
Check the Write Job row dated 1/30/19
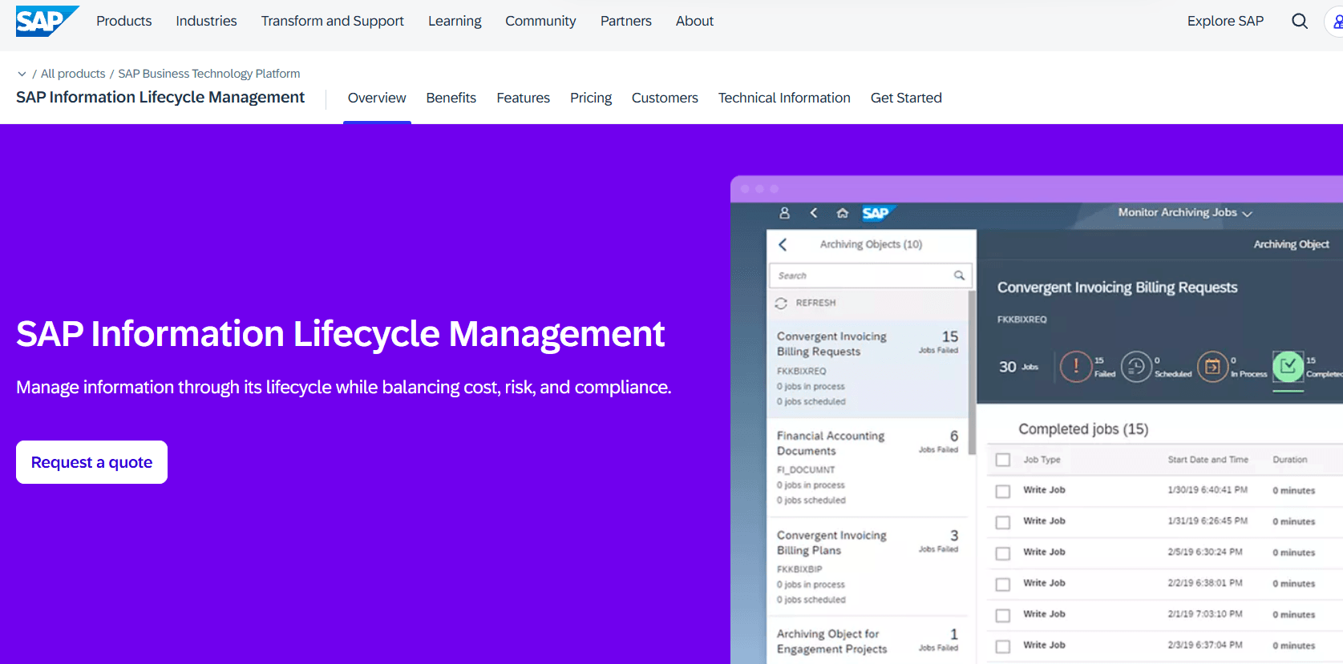(1003, 491)
